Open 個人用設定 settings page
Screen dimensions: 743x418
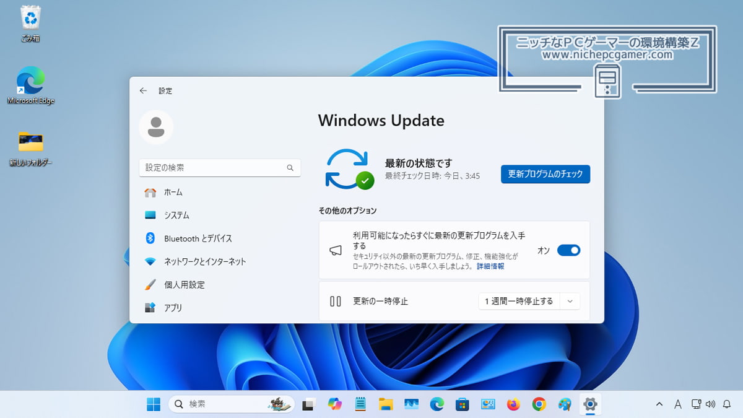(x=220, y=285)
